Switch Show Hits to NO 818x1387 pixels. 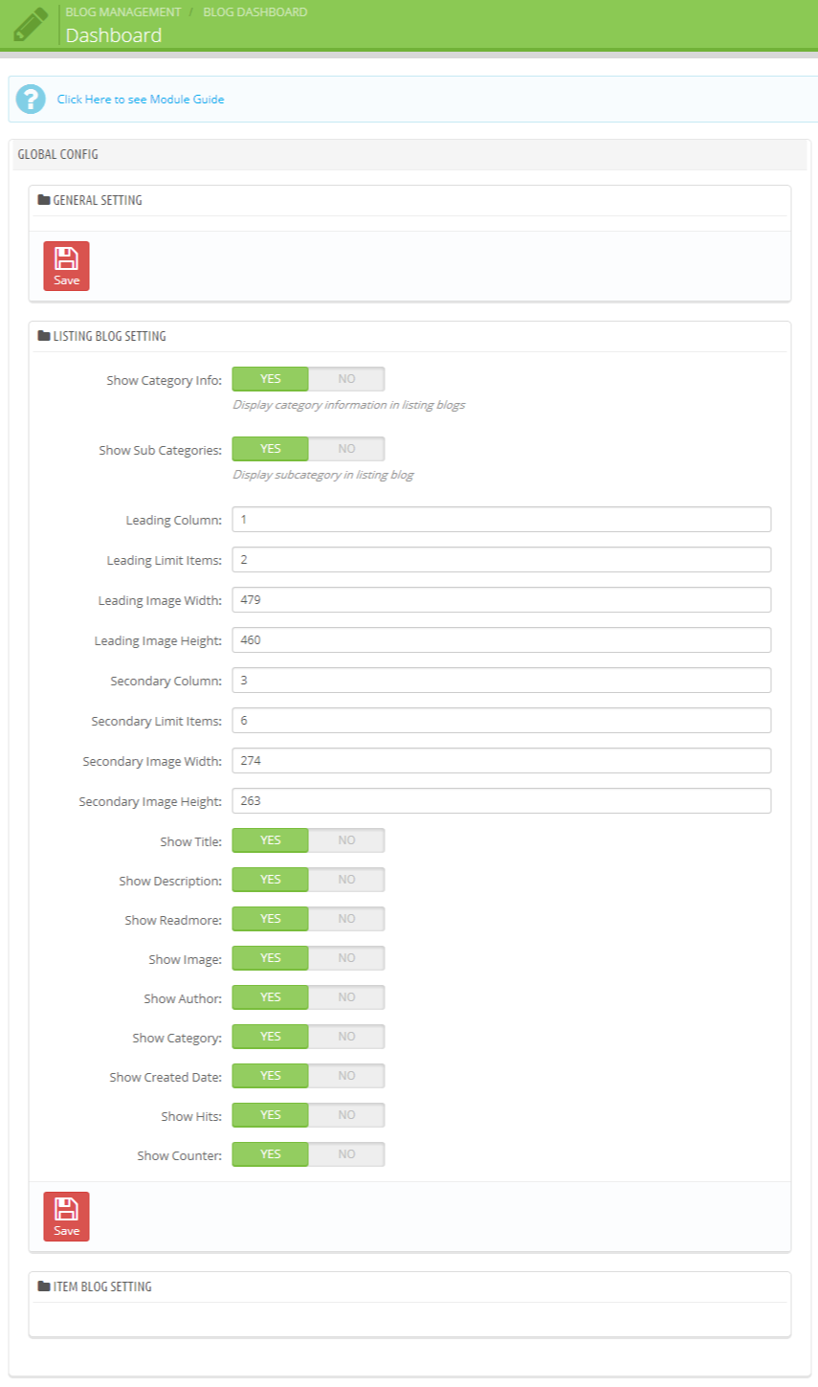[x=346, y=1115]
